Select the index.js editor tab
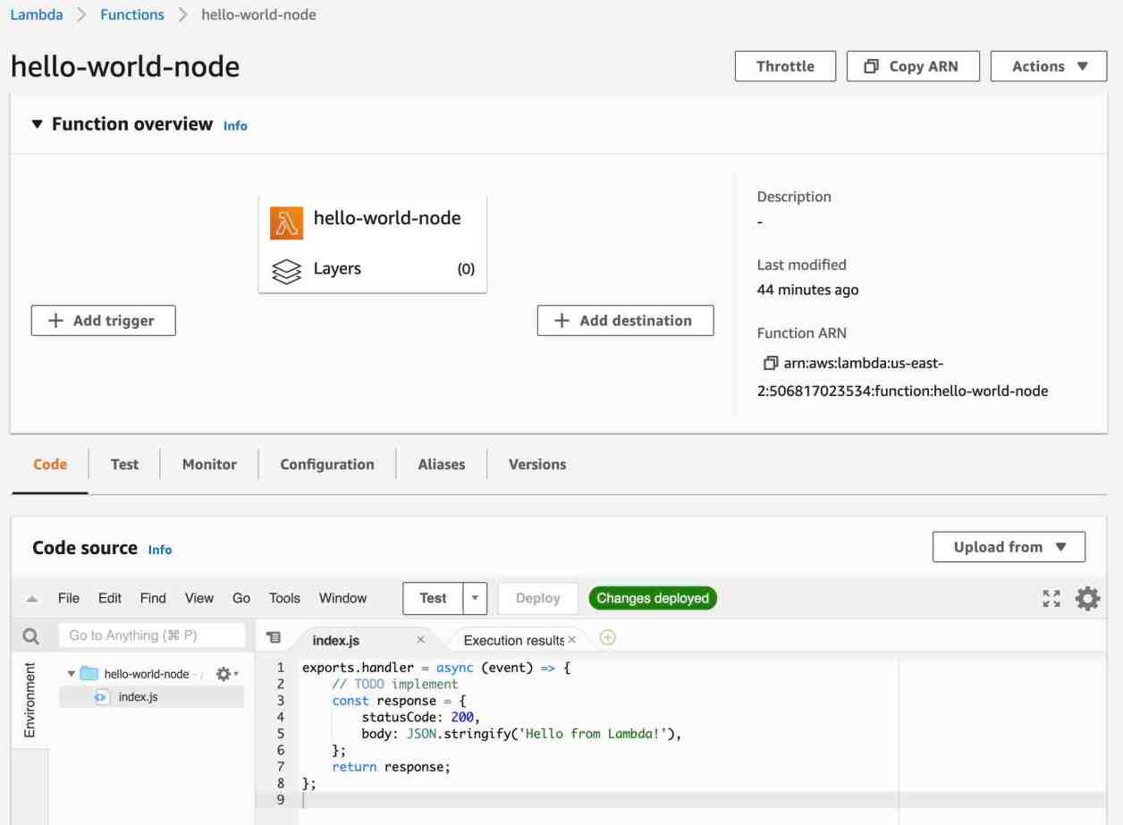The height and width of the screenshot is (825, 1123). tap(336, 640)
